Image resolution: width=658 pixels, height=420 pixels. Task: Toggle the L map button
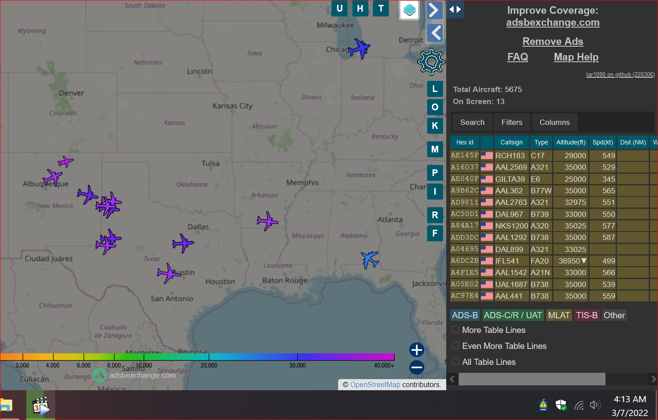pos(435,89)
